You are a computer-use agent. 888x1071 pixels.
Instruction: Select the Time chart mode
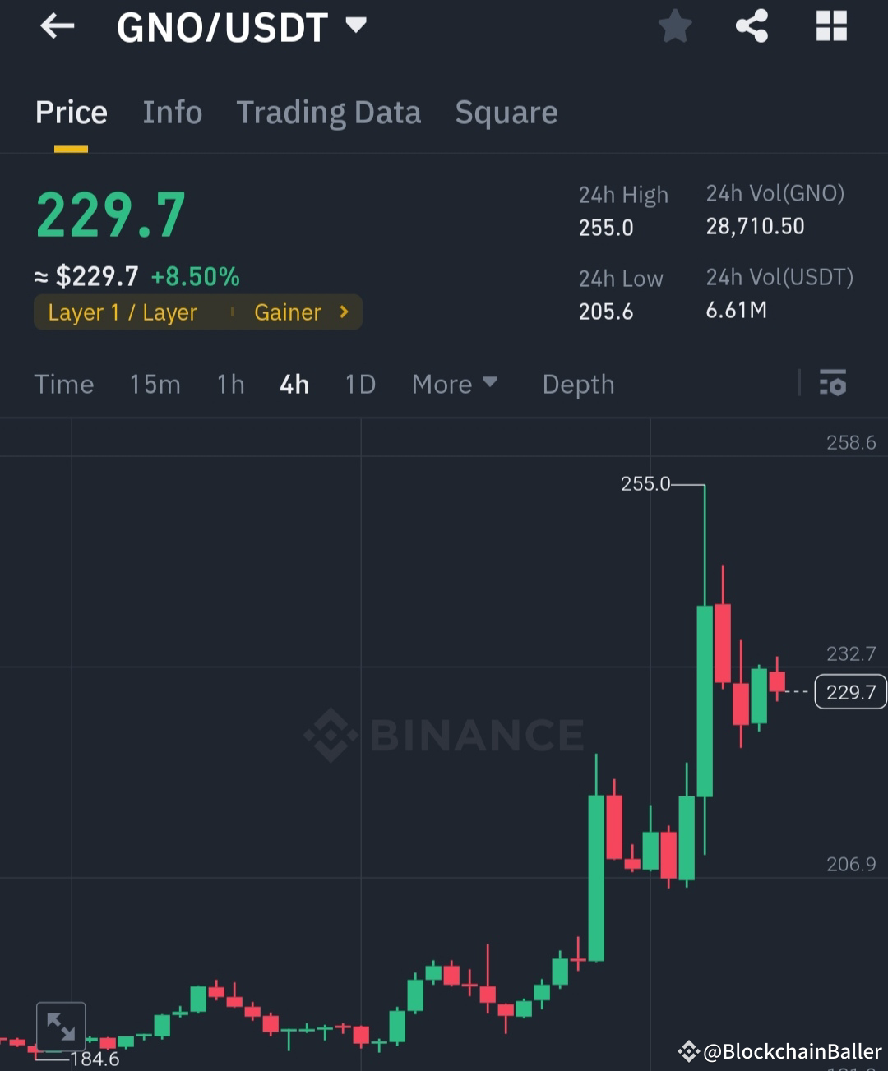point(63,384)
